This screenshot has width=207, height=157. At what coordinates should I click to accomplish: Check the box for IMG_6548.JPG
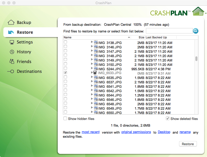tap(65, 103)
